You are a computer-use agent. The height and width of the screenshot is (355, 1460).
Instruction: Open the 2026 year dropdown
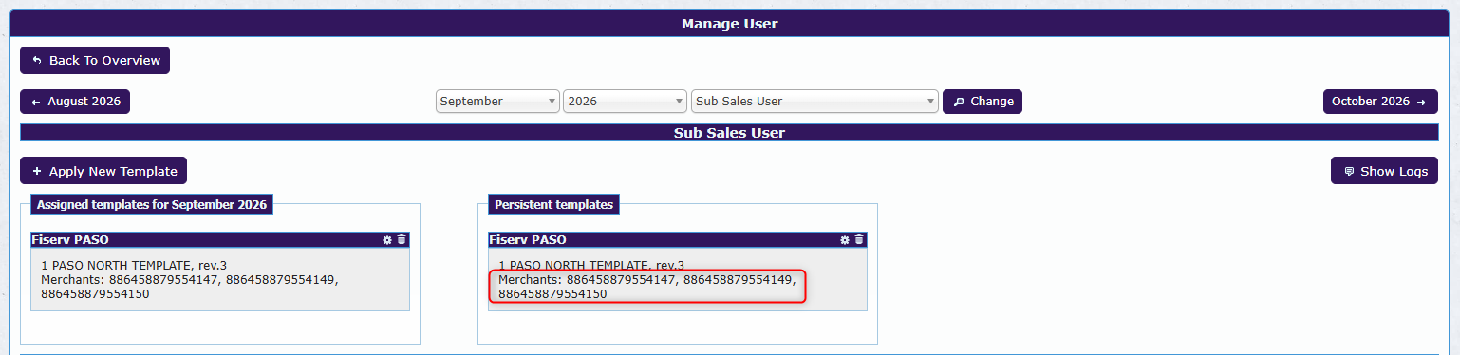(x=625, y=102)
